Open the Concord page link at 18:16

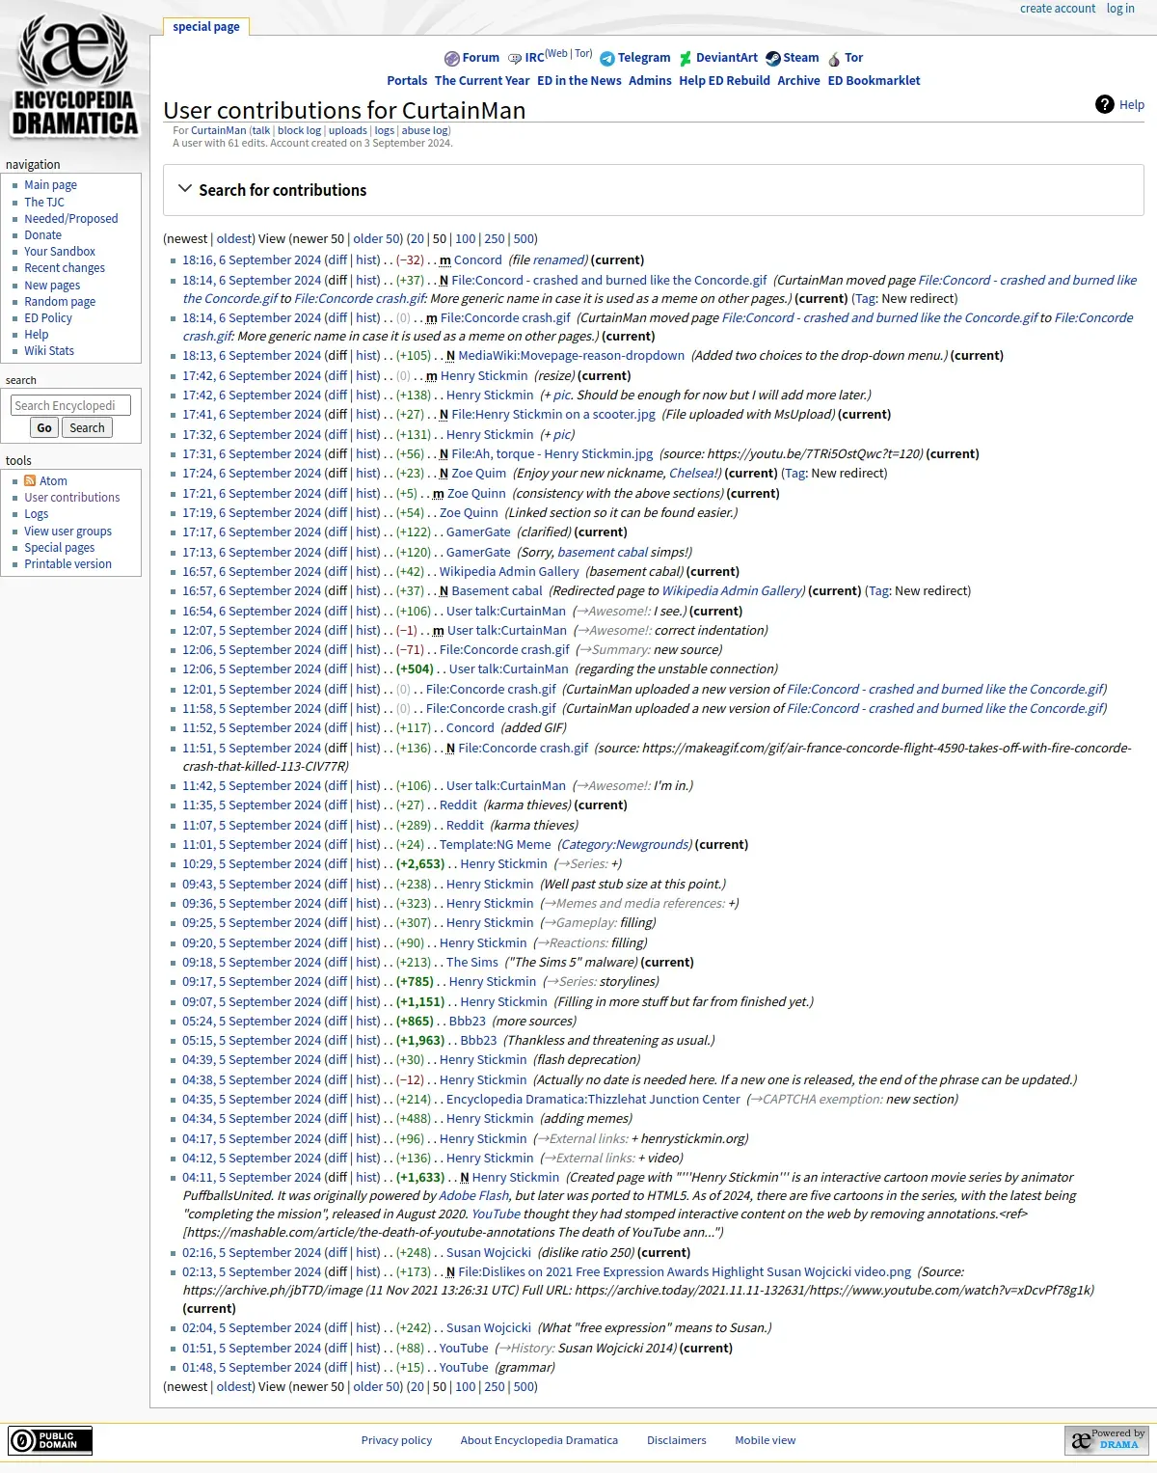(x=477, y=260)
